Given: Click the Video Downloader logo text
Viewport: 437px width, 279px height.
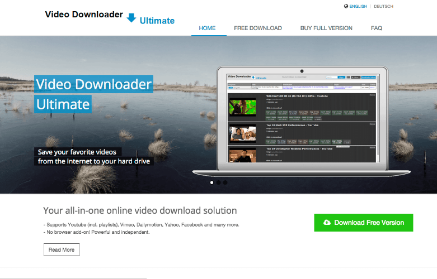Looking at the screenshot, I should (x=84, y=15).
